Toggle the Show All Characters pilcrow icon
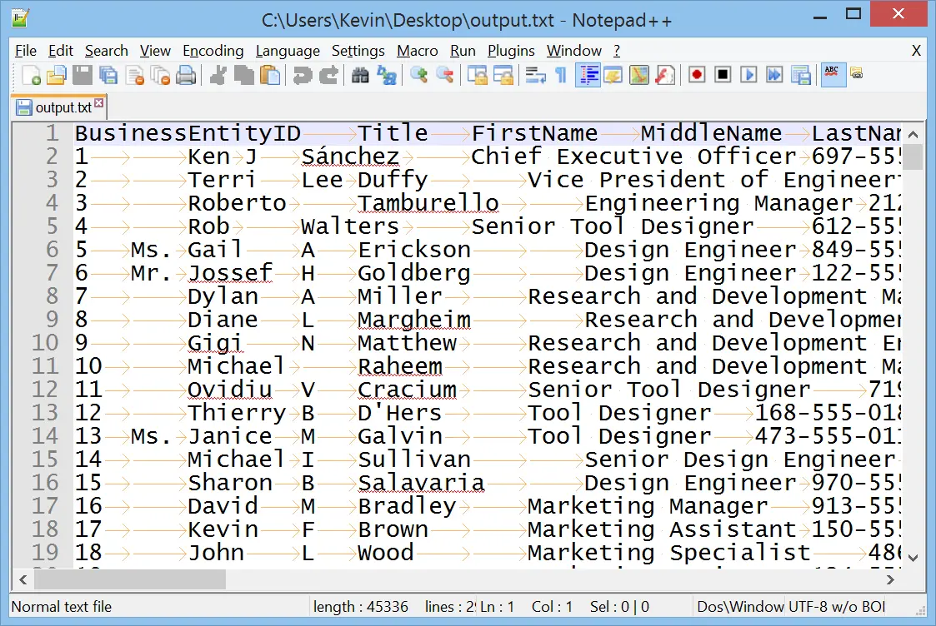936x626 pixels. coord(561,76)
